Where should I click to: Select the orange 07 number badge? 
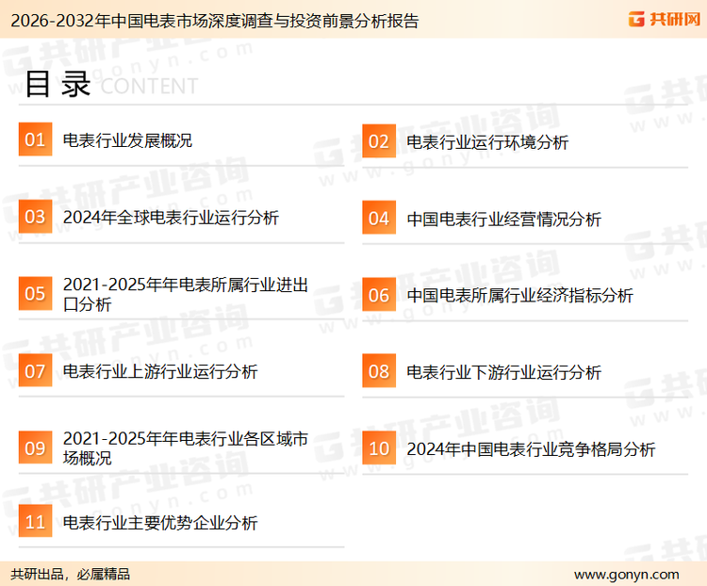point(35,370)
